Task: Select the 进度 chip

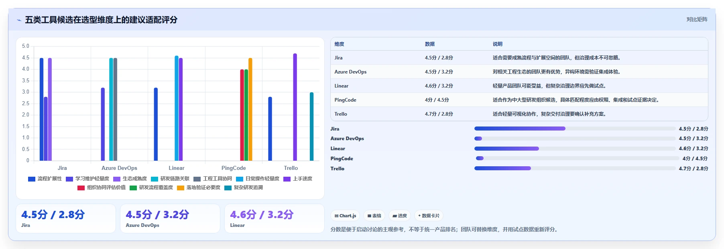Action: 400,216
